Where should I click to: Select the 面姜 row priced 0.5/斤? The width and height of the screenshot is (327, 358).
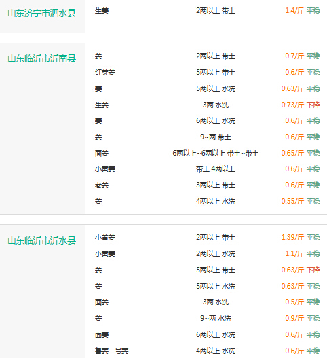[x=208, y=302]
